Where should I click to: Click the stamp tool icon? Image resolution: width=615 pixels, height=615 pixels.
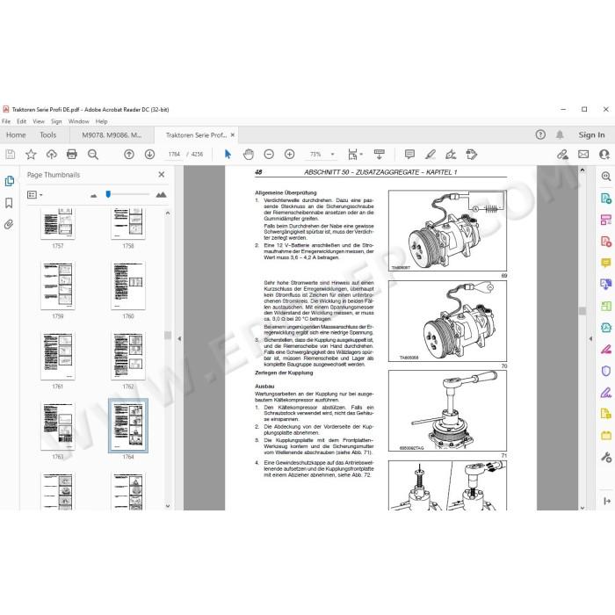pyautogui.click(x=472, y=155)
